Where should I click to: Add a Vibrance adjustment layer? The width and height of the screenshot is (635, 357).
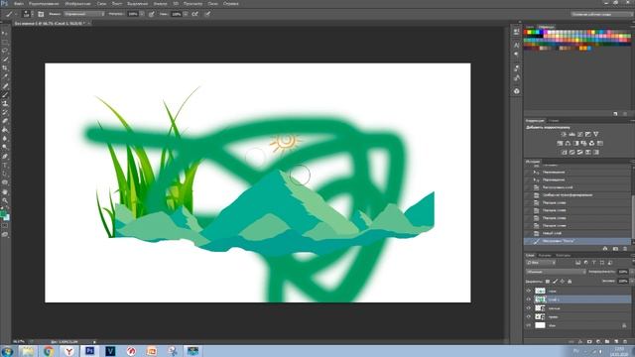[595, 135]
